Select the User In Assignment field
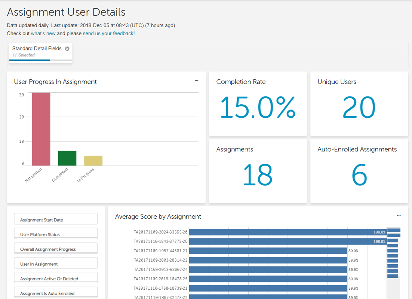The width and height of the screenshot is (412, 299). pos(56,263)
